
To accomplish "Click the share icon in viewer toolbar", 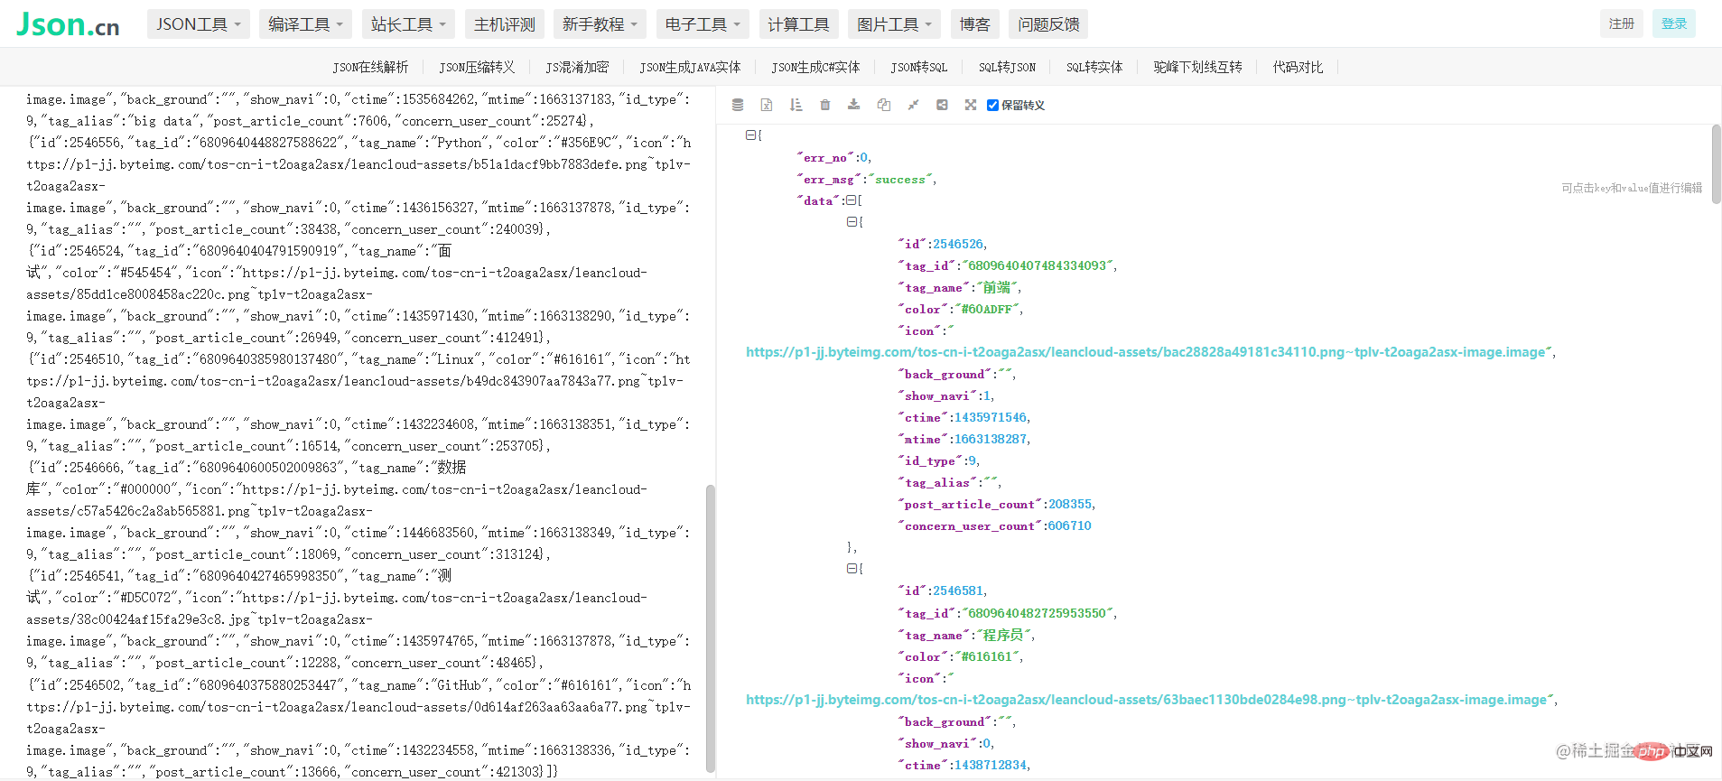I will click(942, 105).
